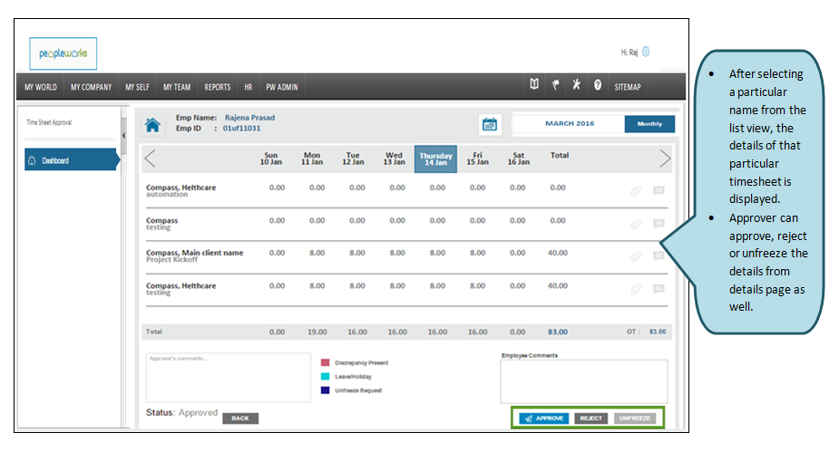Open the book icon in the nav bar
839x462 pixels.
(534, 84)
